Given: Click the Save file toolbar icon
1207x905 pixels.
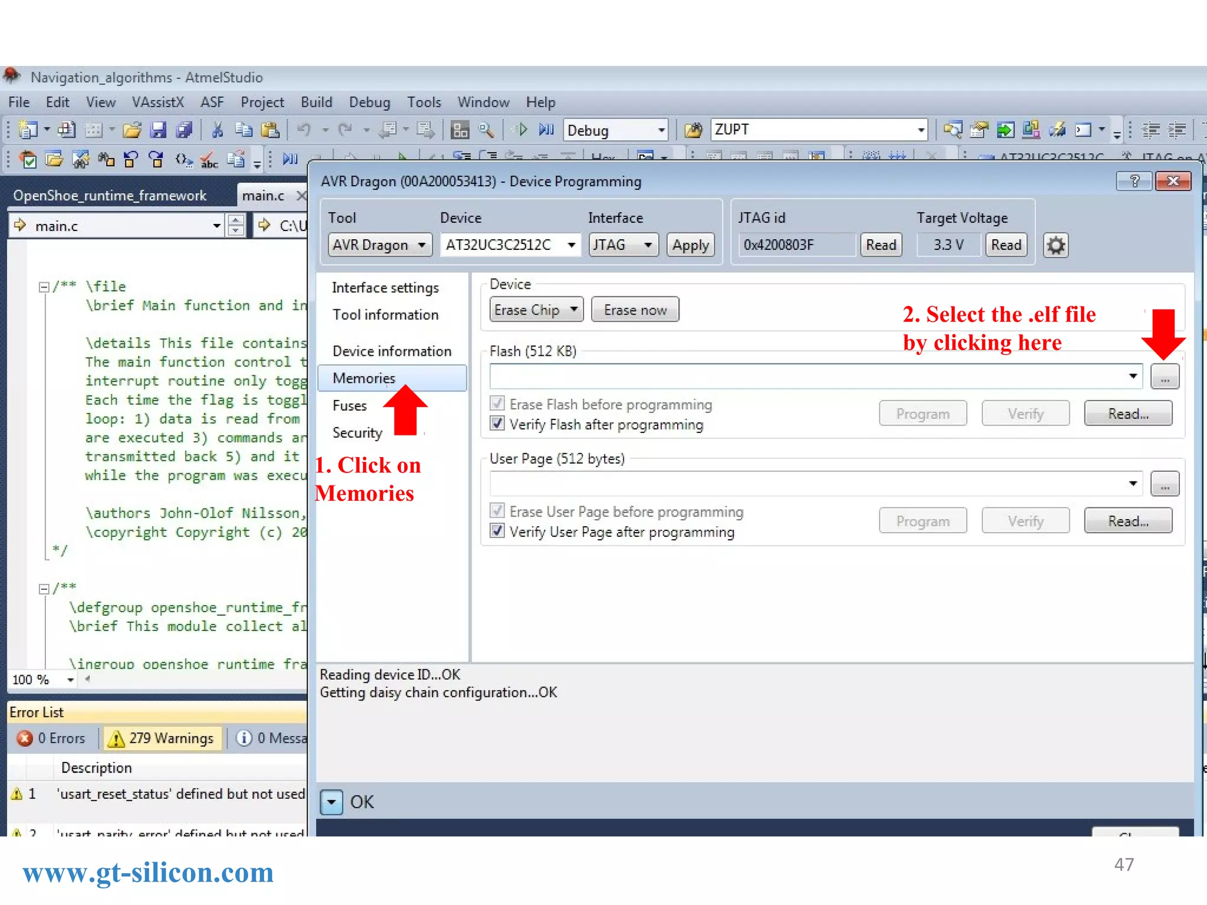Looking at the screenshot, I should (158, 130).
